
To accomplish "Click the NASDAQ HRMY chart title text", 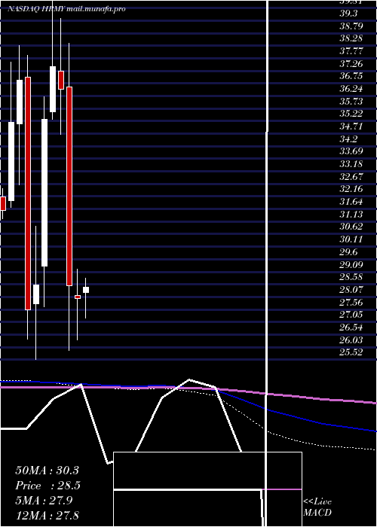I will [x=66, y=9].
